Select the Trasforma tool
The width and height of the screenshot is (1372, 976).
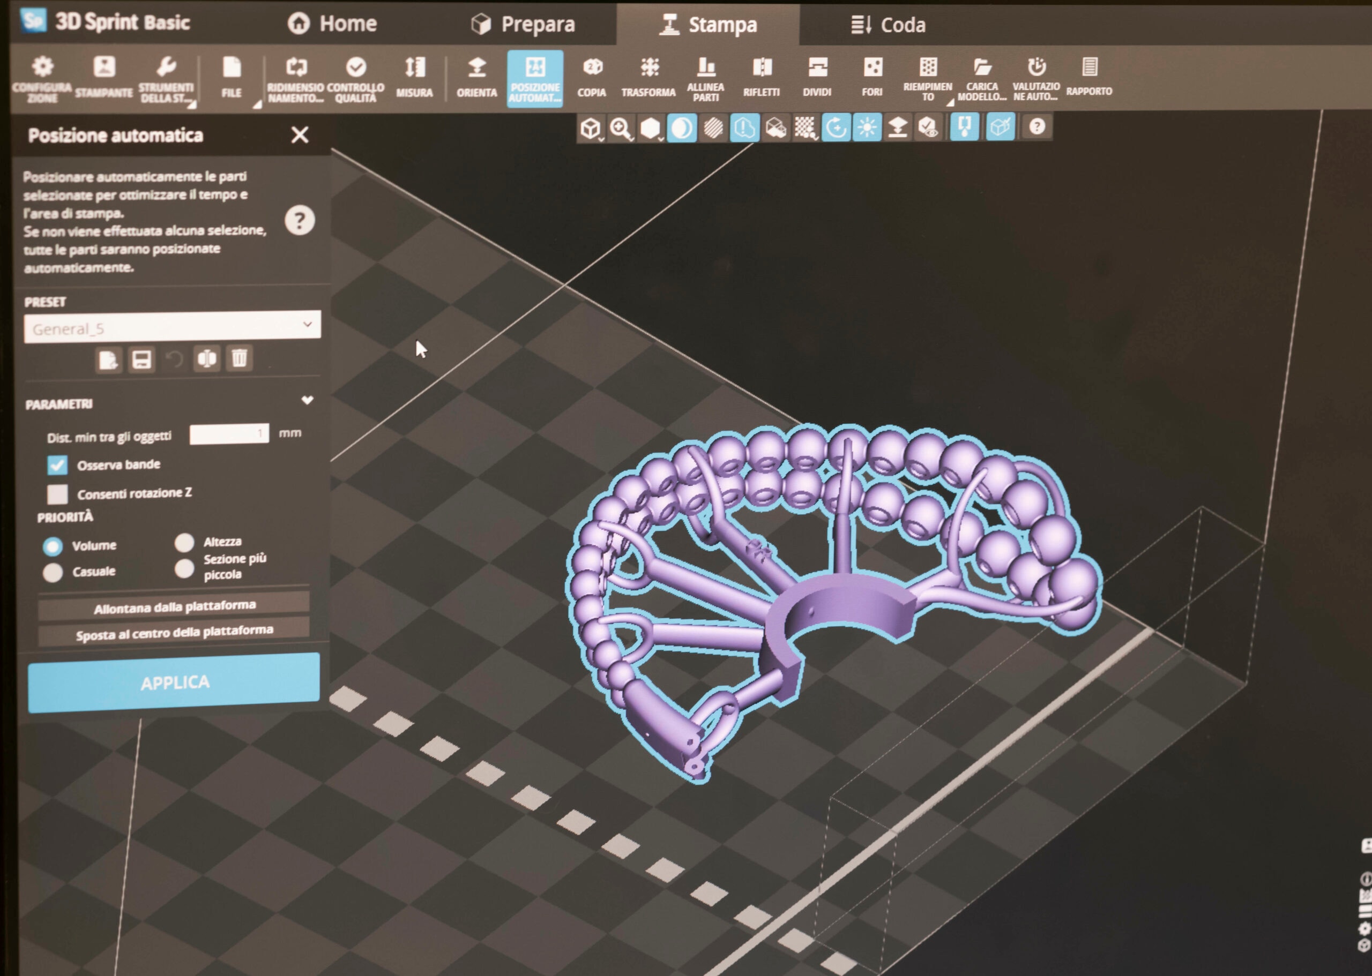pyautogui.click(x=648, y=78)
